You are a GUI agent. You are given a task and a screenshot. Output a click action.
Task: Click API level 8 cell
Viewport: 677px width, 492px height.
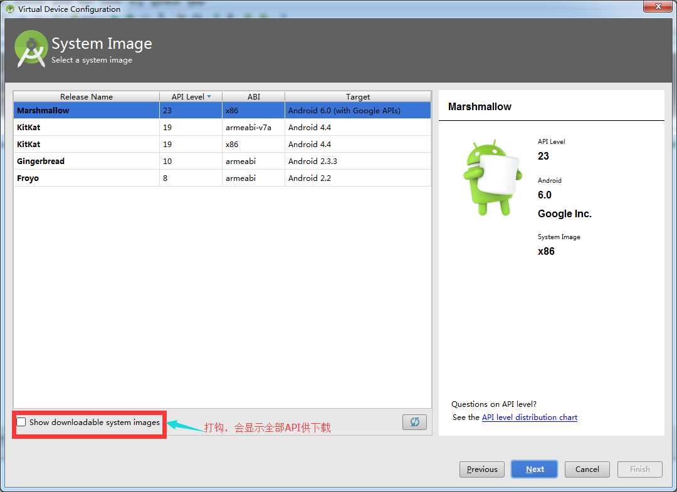click(x=191, y=178)
